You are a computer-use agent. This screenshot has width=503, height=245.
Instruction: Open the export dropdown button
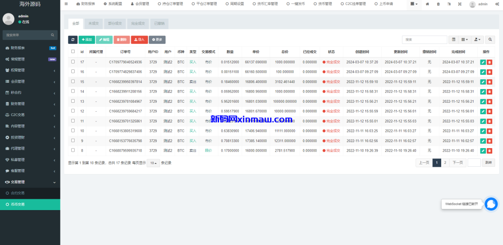click(x=477, y=39)
